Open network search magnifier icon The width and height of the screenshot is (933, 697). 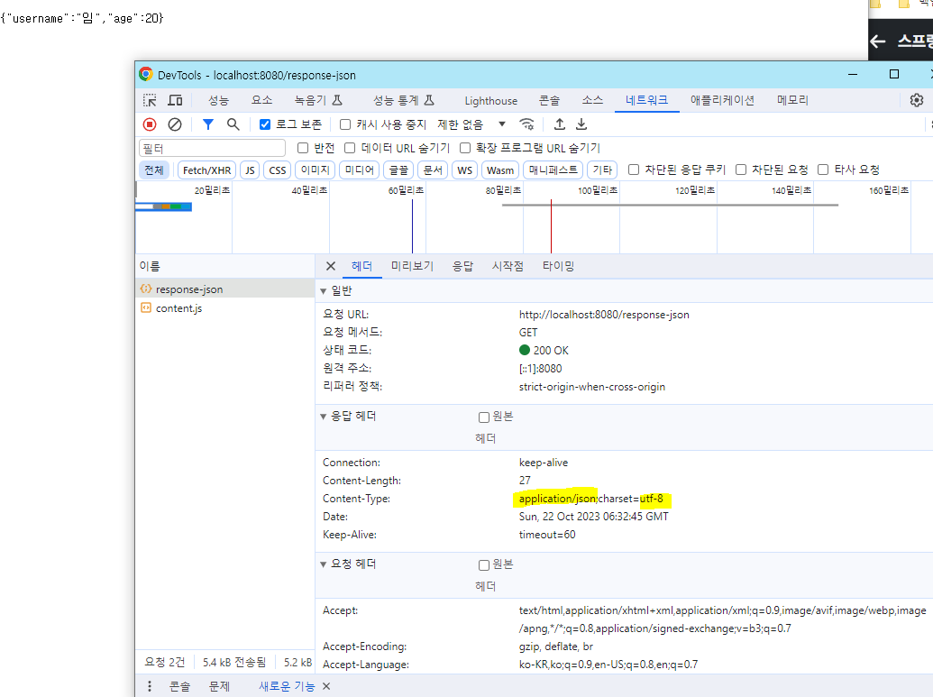click(233, 124)
